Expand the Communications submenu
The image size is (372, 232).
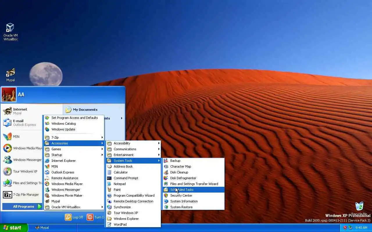pyautogui.click(x=133, y=149)
